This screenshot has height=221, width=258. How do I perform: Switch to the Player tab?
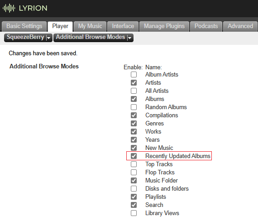[x=60, y=26]
